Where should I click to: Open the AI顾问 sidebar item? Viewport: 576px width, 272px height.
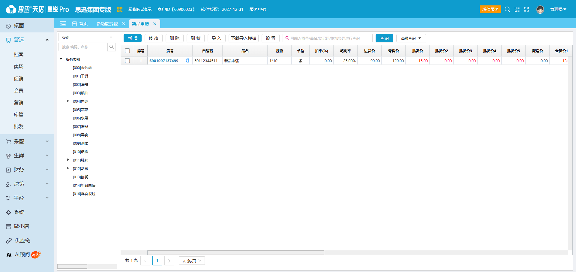coord(27,255)
